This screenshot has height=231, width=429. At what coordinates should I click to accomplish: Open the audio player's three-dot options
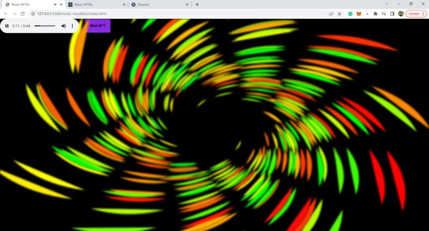pyautogui.click(x=72, y=26)
